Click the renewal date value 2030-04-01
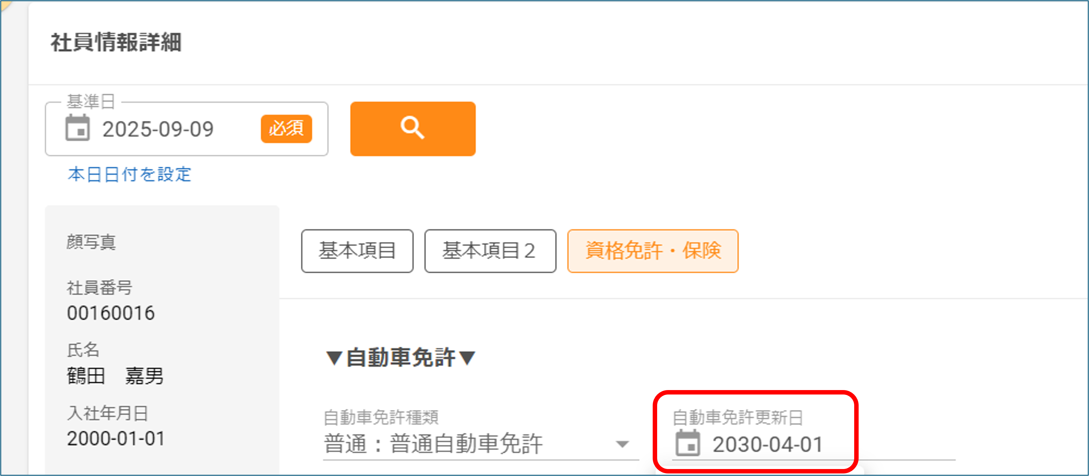 click(x=767, y=444)
